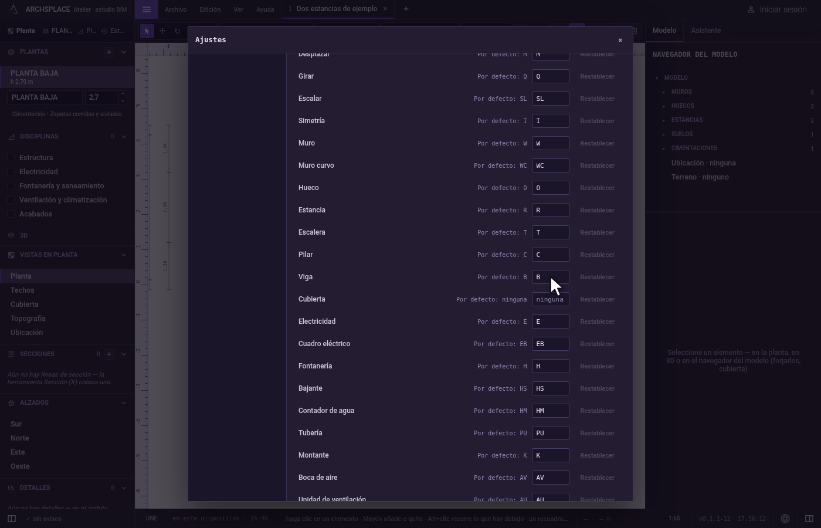
Task: Add a new section in SECCIONES
Action: coord(108,354)
